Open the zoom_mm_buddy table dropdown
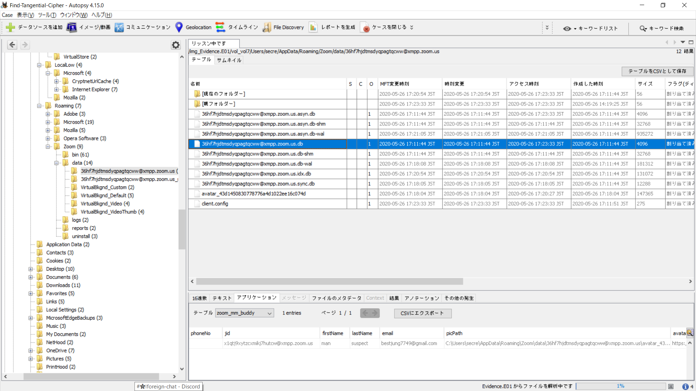Viewport: 696px width, 391px height. click(244, 313)
